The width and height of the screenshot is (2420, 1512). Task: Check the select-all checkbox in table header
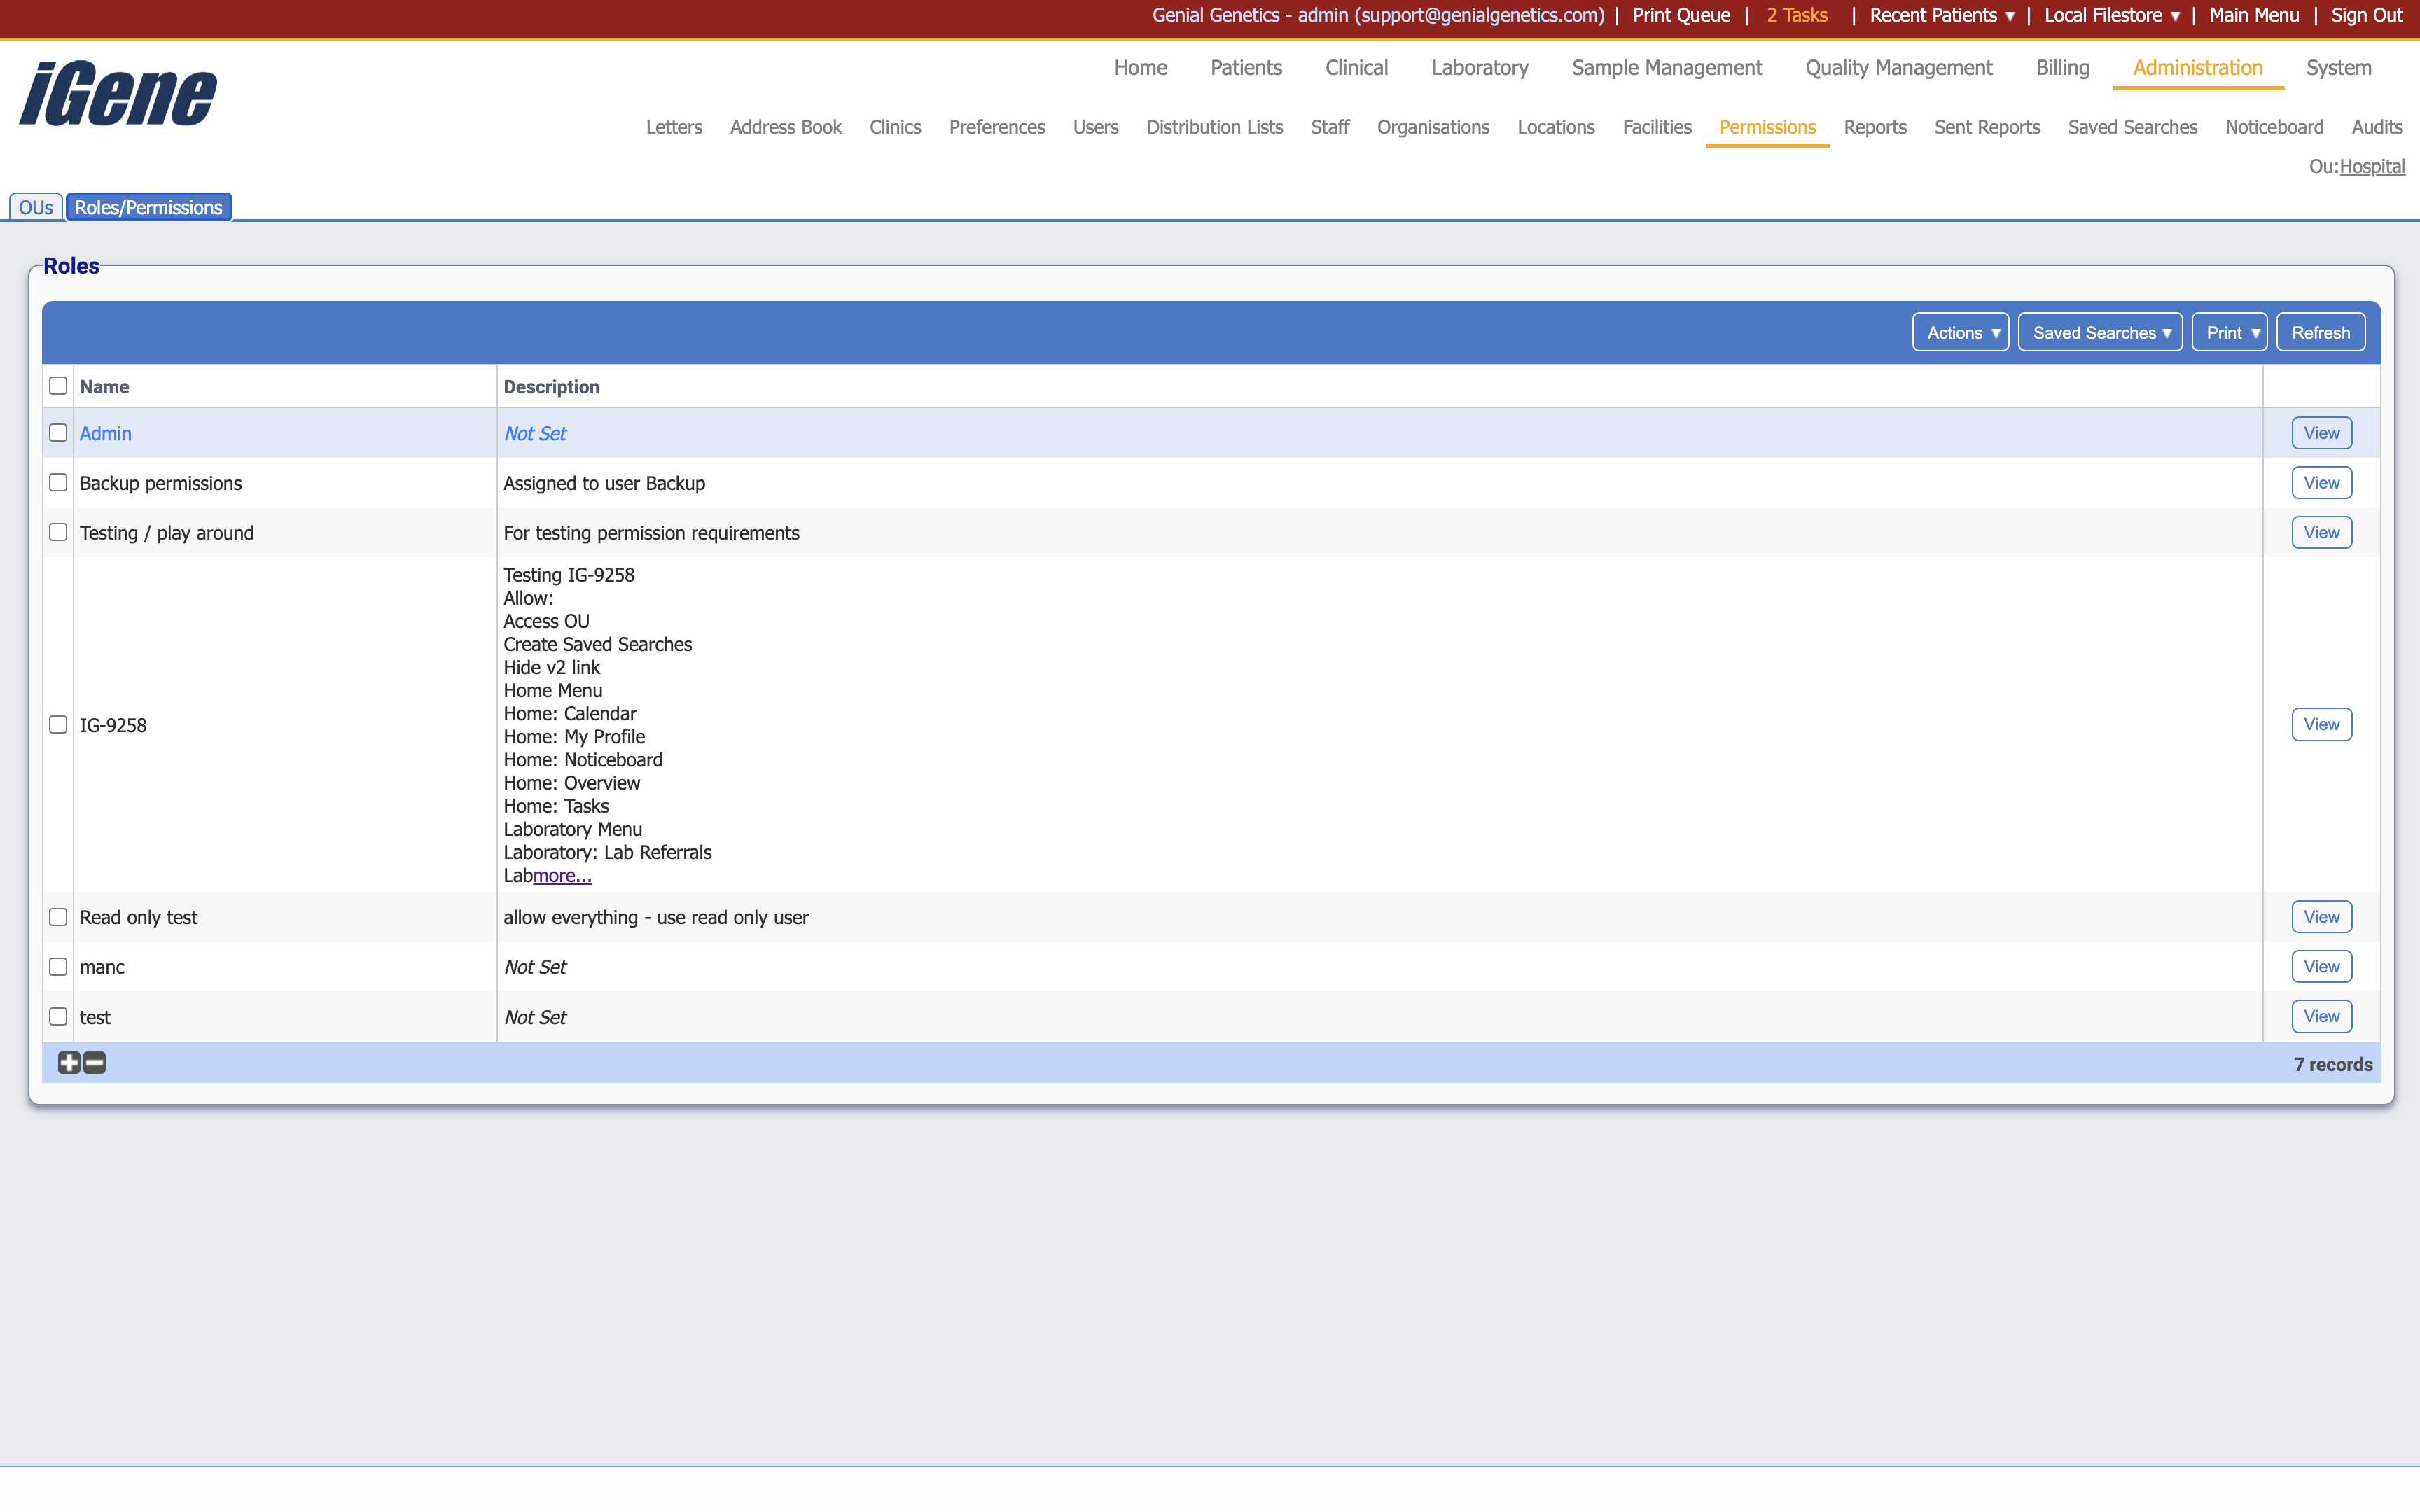[58, 385]
